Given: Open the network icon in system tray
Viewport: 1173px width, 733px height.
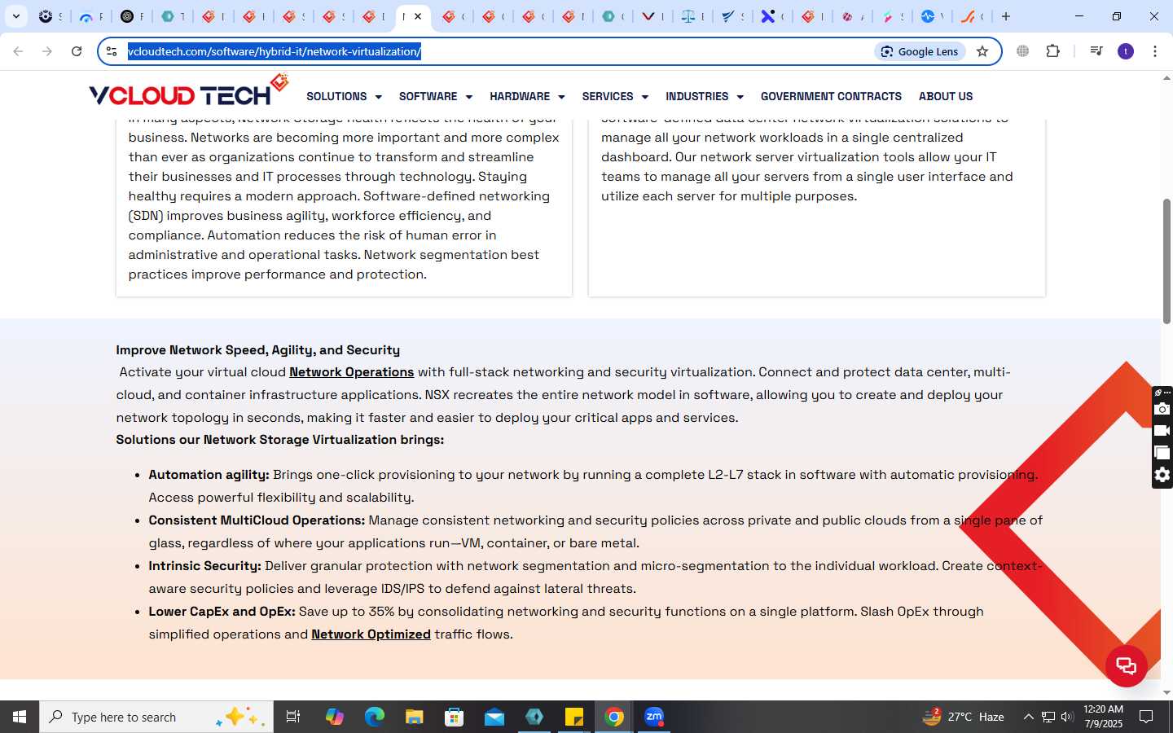Looking at the screenshot, I should (1048, 717).
